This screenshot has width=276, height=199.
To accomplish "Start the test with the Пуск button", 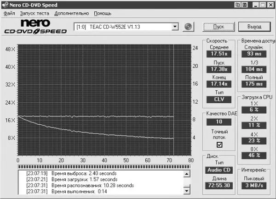I will click(x=218, y=27).
